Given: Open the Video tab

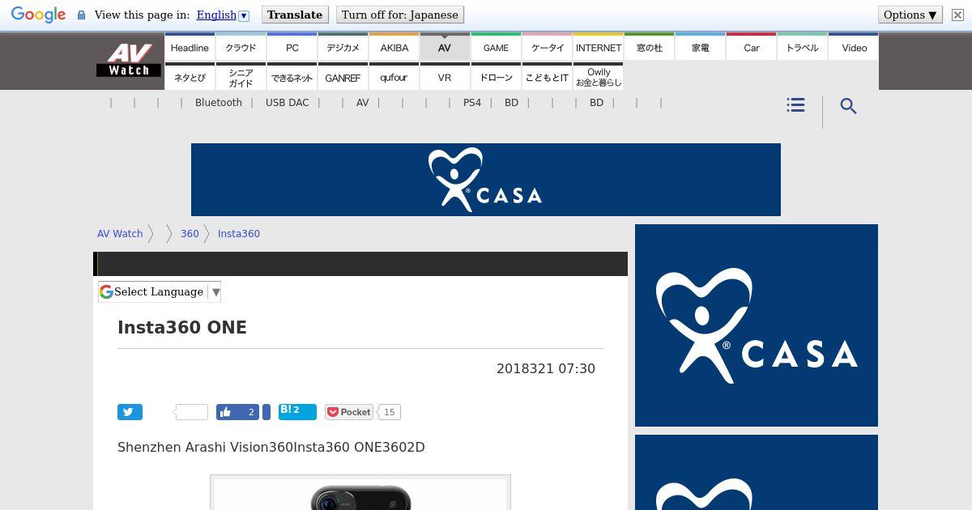Looking at the screenshot, I should [854, 48].
